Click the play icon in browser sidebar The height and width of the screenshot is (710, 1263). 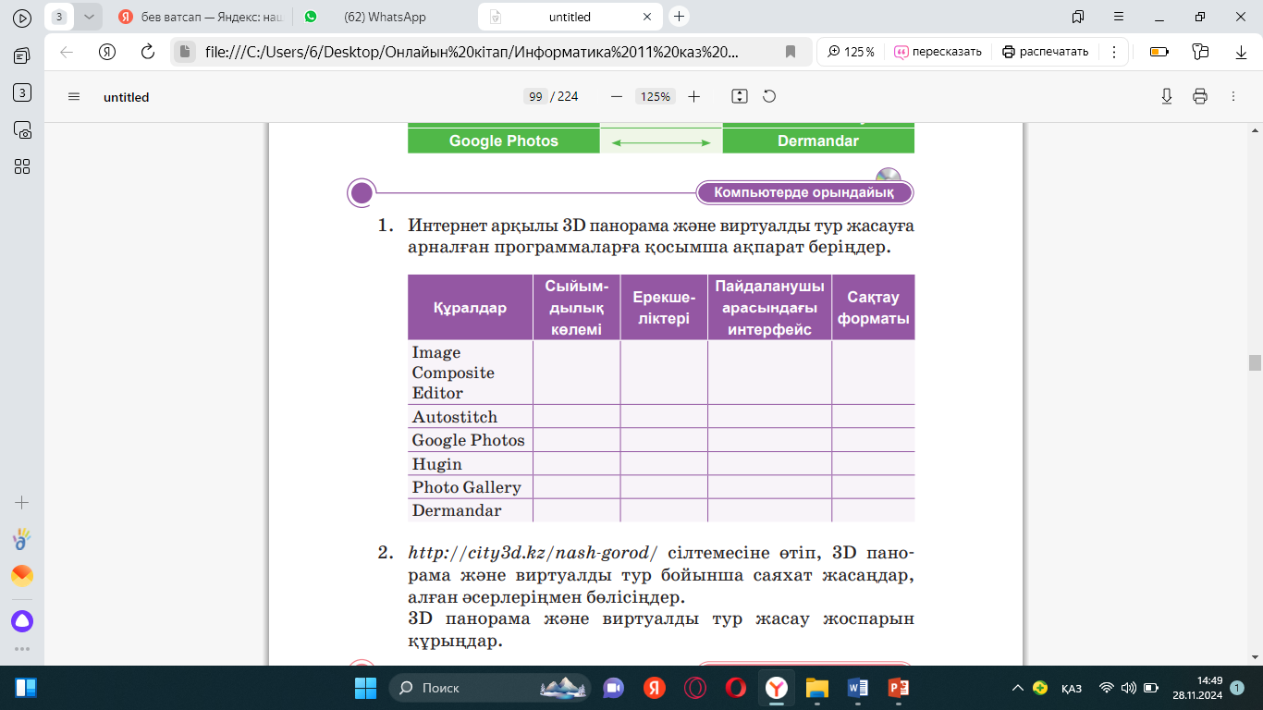[22, 17]
